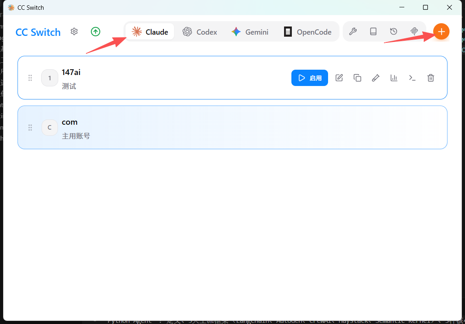This screenshot has width=465, height=324.
Task: Open terminal for 147ai provider
Action: (x=412, y=78)
